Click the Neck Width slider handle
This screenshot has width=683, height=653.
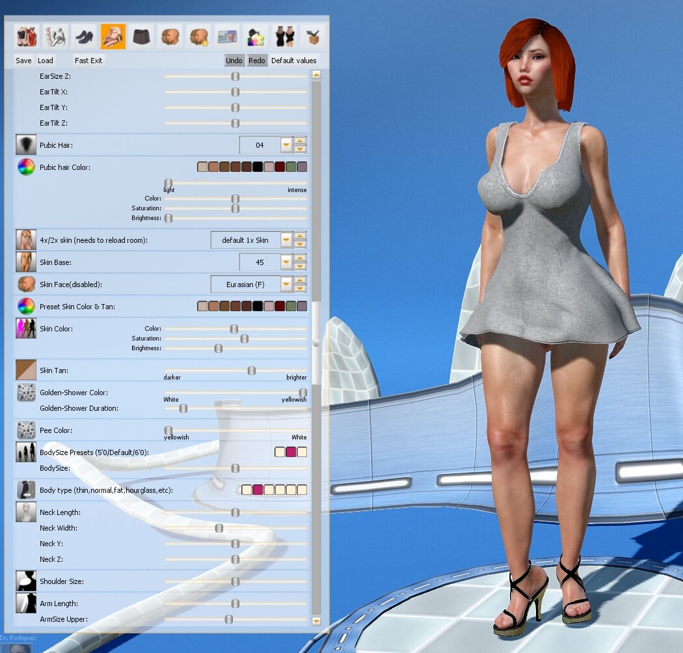coord(219,529)
